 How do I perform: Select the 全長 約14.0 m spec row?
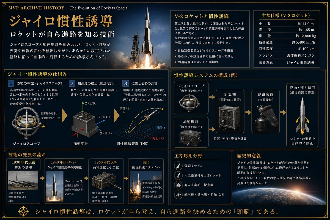(x=286, y=24)
